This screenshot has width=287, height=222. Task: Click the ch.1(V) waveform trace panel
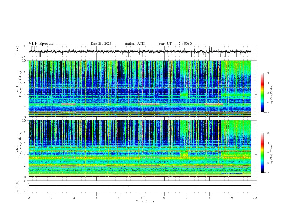point(142,52)
